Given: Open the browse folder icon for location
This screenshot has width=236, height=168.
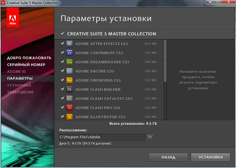Looking at the screenshot, I should pyautogui.click(x=150, y=137).
